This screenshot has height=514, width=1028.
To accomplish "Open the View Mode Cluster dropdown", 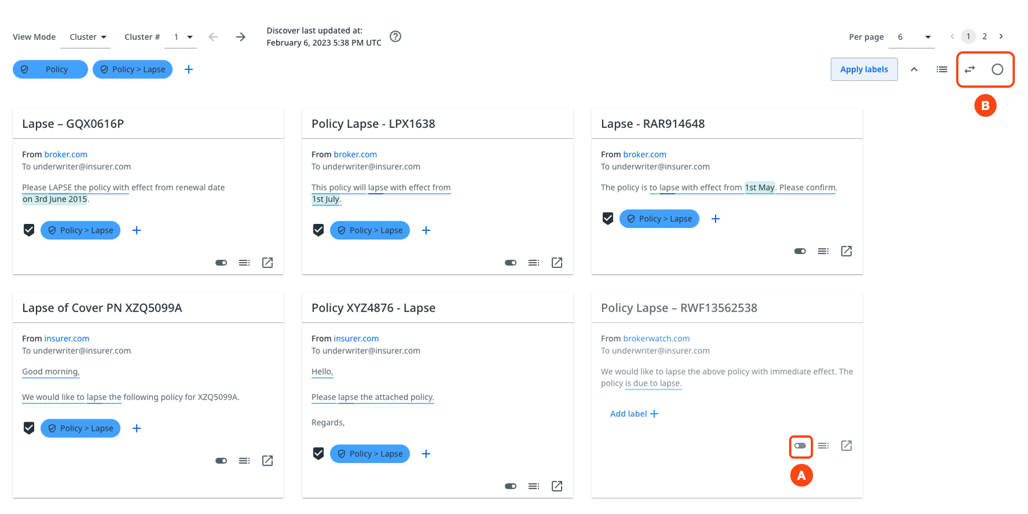I will click(88, 37).
